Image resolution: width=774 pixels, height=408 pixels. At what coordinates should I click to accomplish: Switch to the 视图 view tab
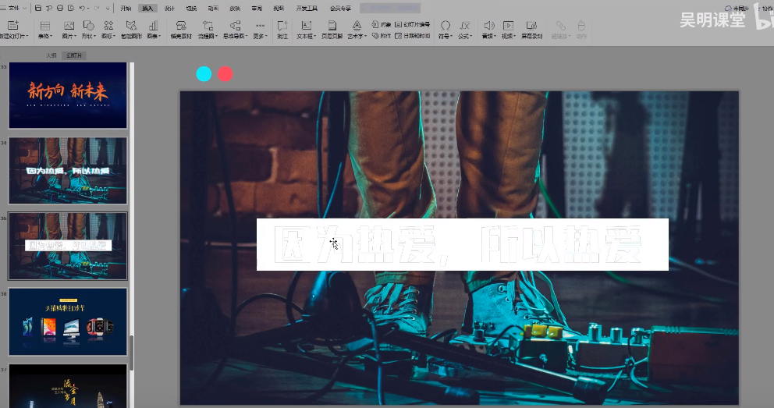pyautogui.click(x=279, y=9)
